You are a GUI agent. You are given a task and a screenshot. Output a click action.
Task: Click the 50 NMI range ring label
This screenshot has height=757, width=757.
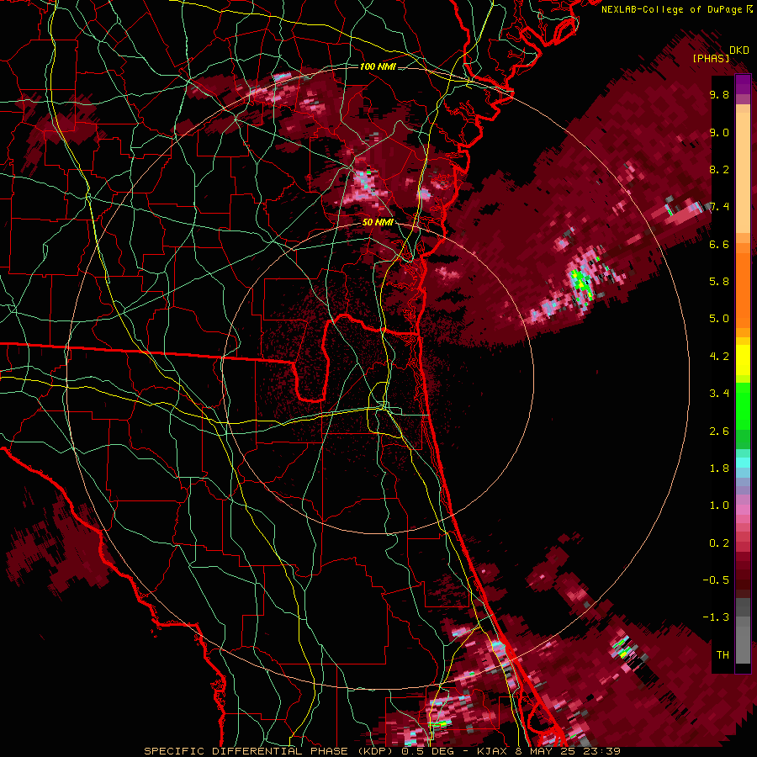[x=378, y=223]
